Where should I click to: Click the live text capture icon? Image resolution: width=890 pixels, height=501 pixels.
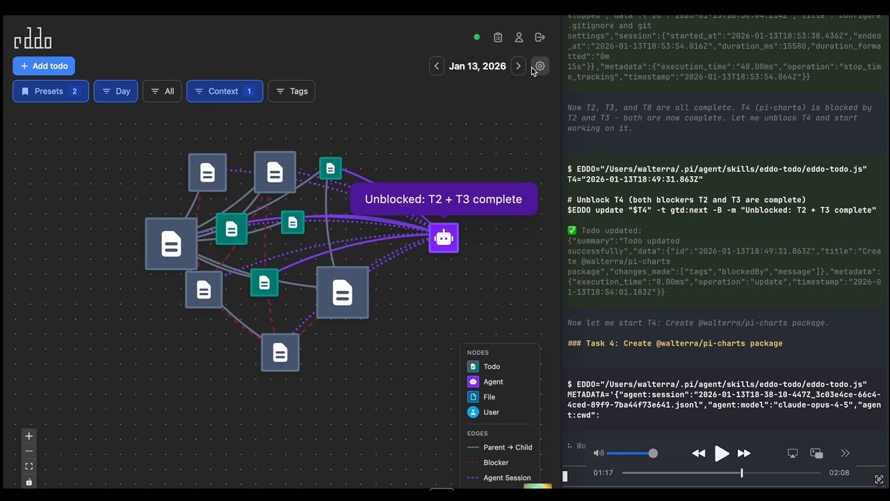879,479
